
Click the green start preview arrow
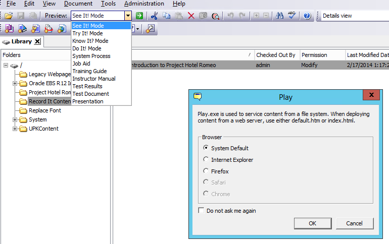(x=139, y=16)
